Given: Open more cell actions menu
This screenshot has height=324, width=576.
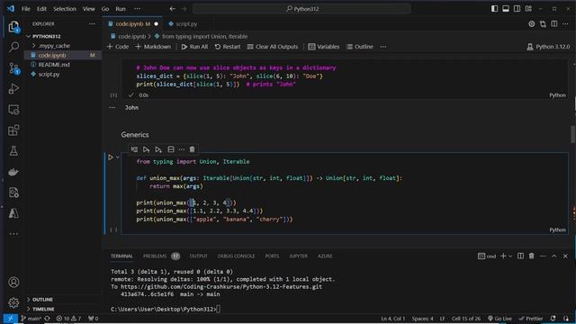Looking at the screenshot, I should click(182, 149).
